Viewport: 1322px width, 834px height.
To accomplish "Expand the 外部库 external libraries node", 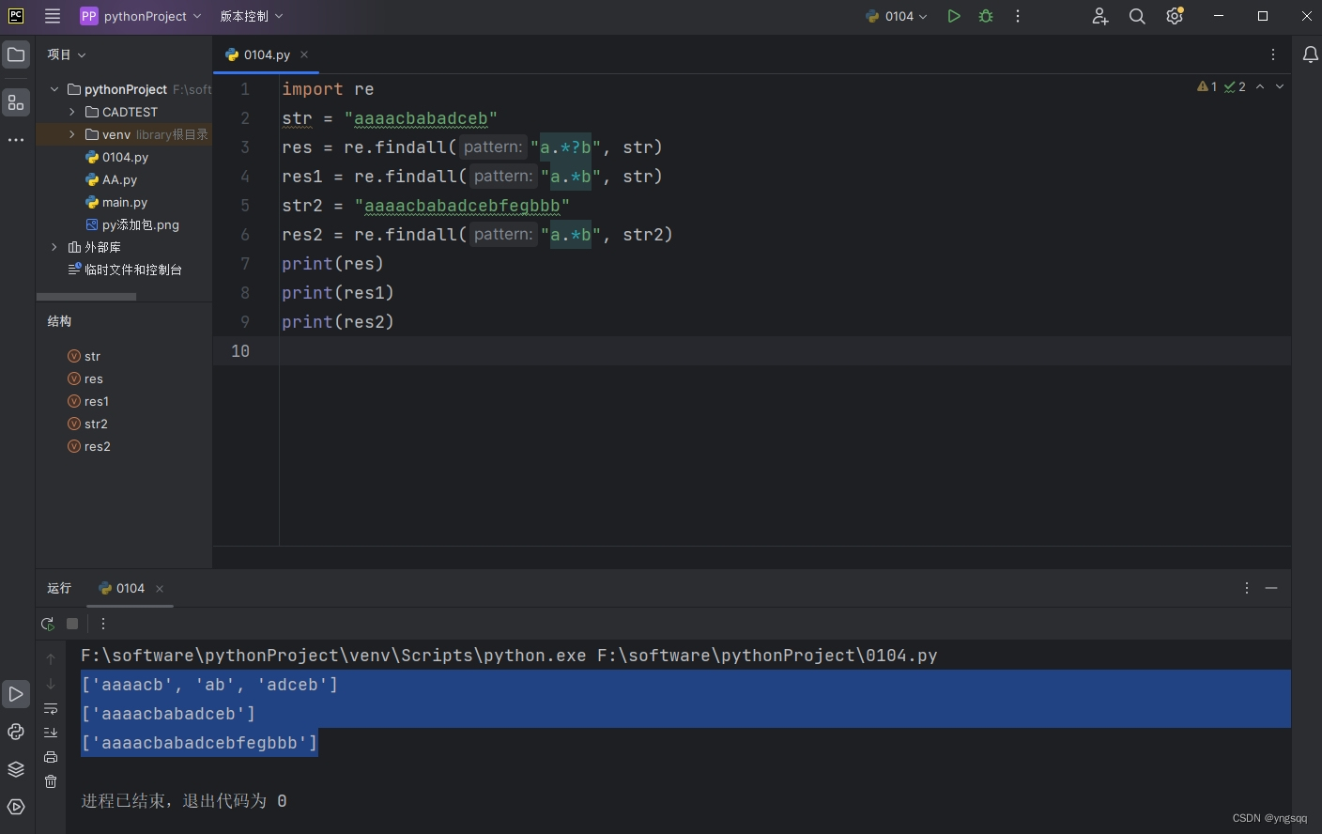I will pyautogui.click(x=54, y=247).
